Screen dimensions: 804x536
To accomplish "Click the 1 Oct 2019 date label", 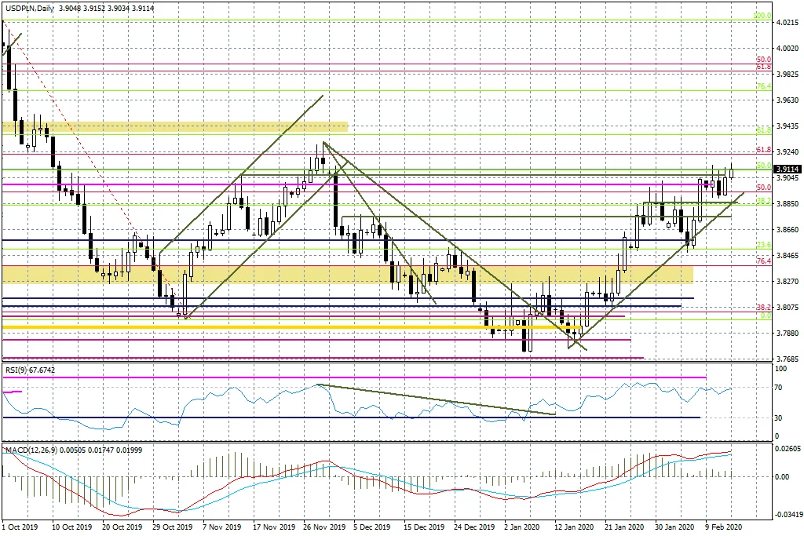I will (20, 528).
